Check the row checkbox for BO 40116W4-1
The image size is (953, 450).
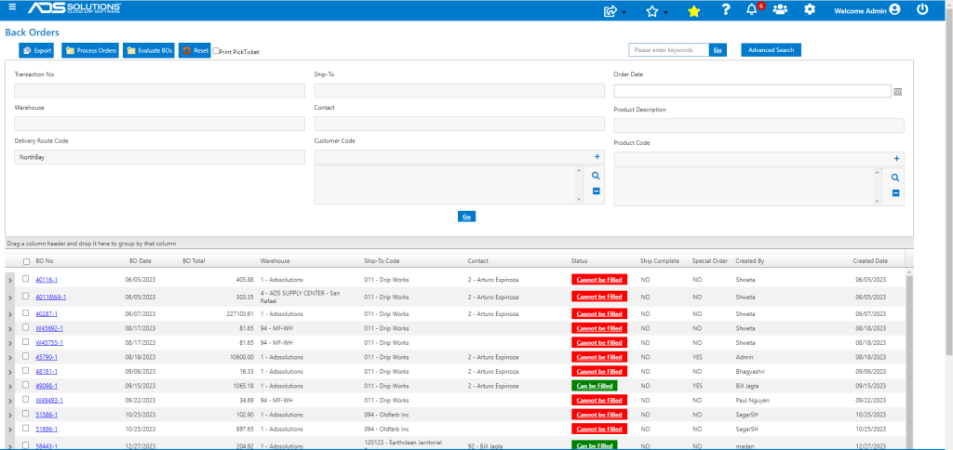point(25,297)
